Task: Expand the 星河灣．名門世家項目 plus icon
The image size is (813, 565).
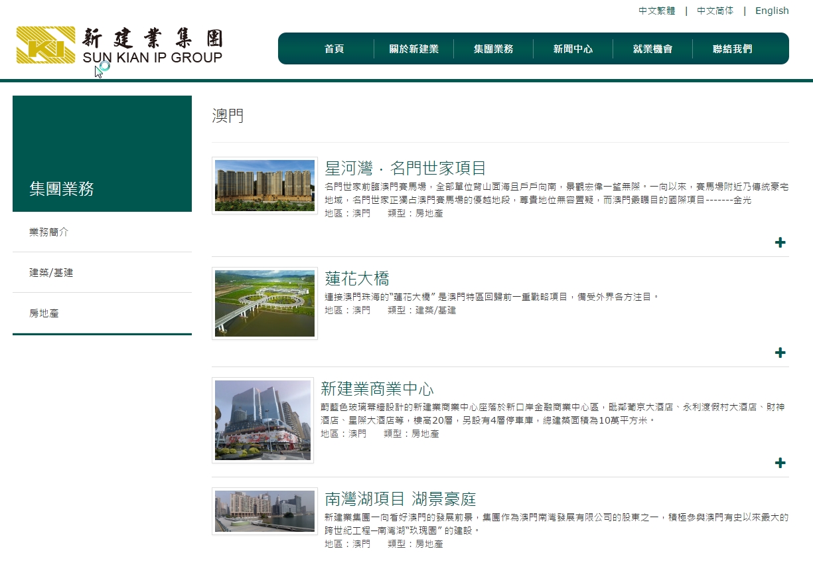Action: pos(780,242)
